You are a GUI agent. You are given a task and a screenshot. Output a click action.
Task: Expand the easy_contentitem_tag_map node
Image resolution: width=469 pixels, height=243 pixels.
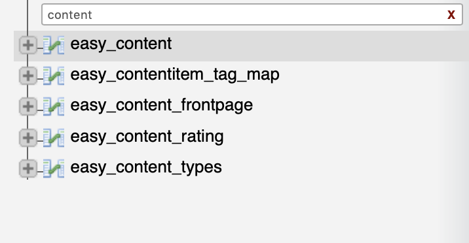[28, 76]
